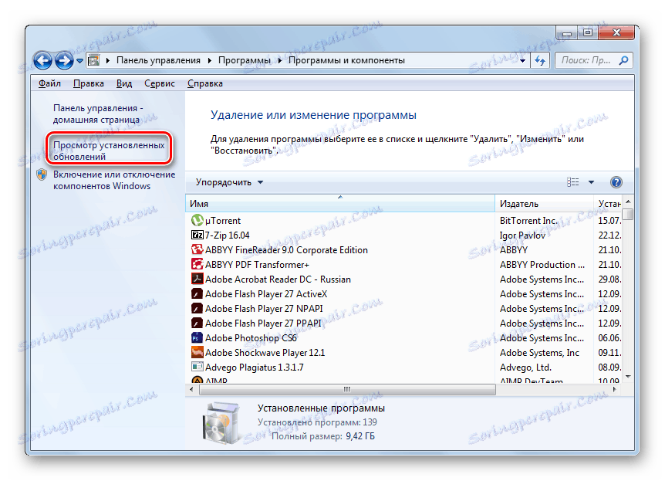This screenshot has height=481, width=665.
Task: Select Adobe Flash Player 27 ActiveX
Action: [266, 294]
